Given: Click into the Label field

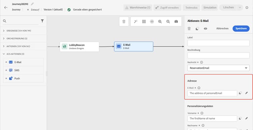Looking at the screenshot, I should (218, 43).
